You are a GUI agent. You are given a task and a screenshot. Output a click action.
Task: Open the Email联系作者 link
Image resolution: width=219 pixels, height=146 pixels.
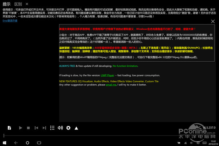10,21
